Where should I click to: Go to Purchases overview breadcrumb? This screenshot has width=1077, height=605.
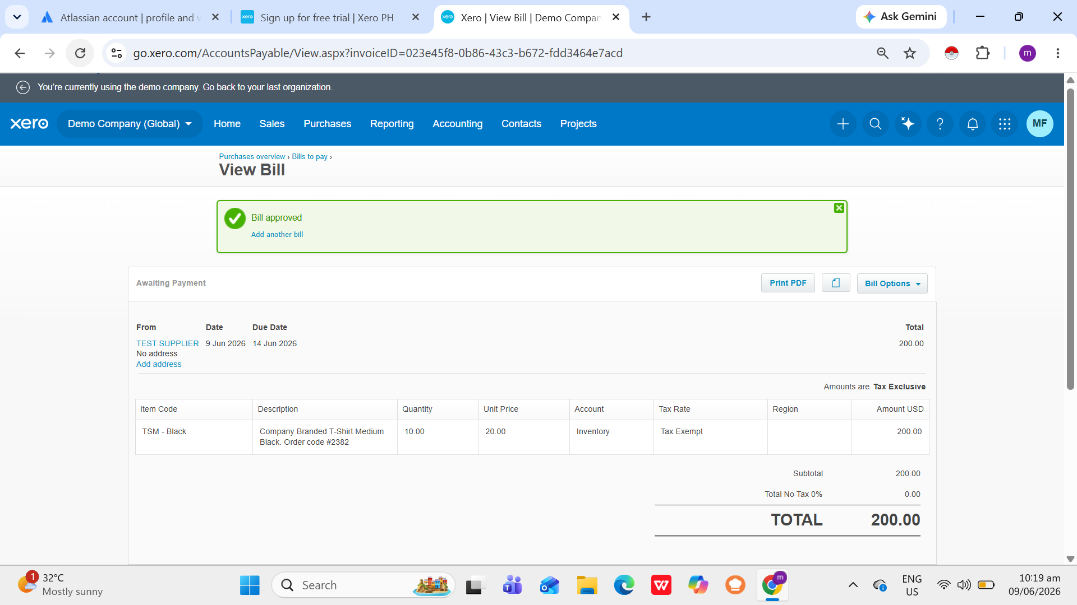coord(252,157)
